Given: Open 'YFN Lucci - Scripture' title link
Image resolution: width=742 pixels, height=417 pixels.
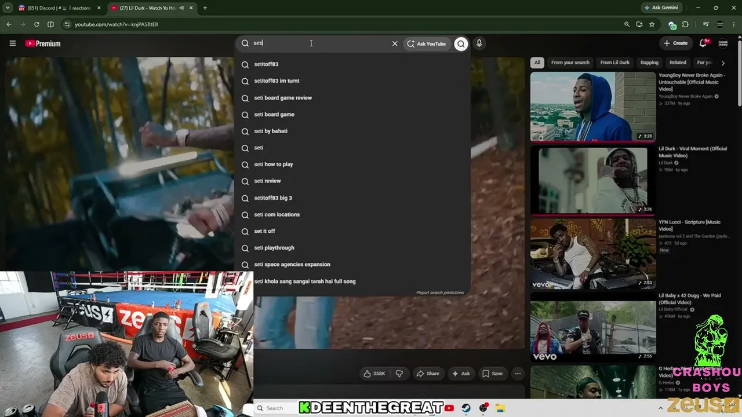Looking at the screenshot, I should point(690,225).
